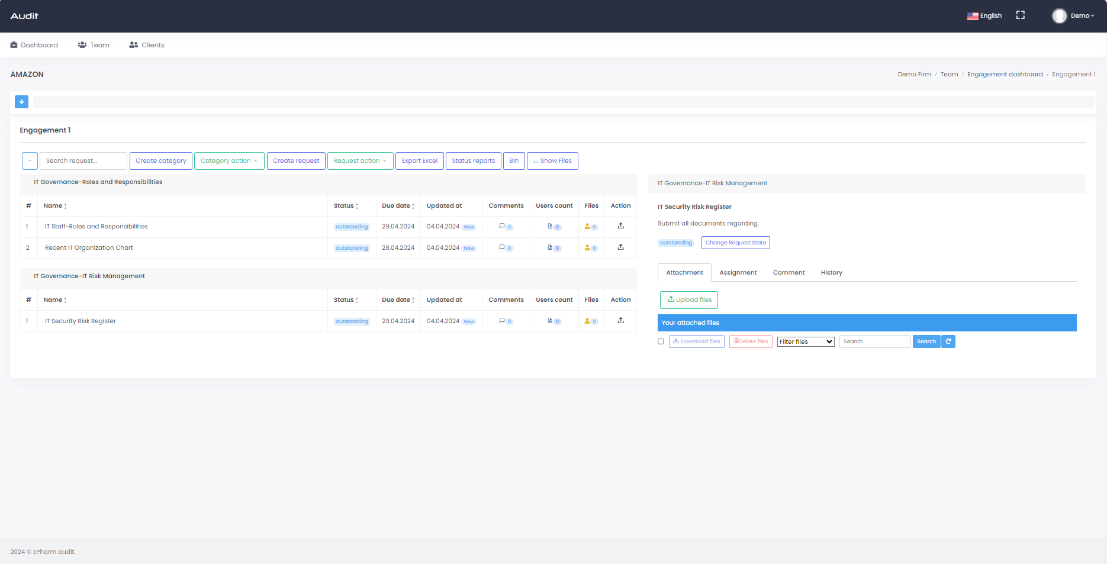1107x564 pixels.
Task: Click the refresh icon beside Search button
Action: [948, 341]
